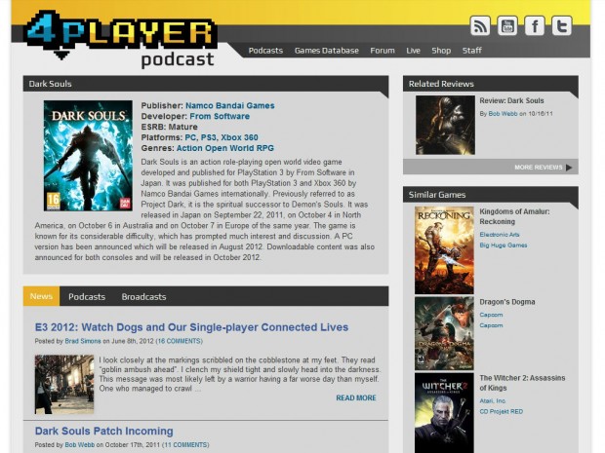Open the Dark Souls Patch Incoming headline
Viewport: 605px width, 453px height.
pyautogui.click(x=104, y=431)
